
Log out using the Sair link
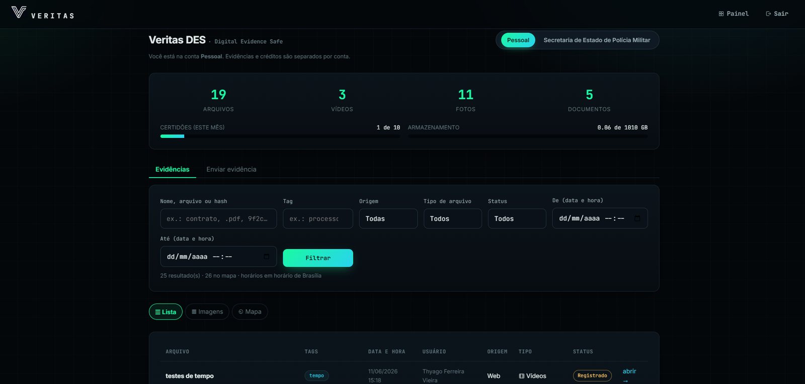click(777, 14)
